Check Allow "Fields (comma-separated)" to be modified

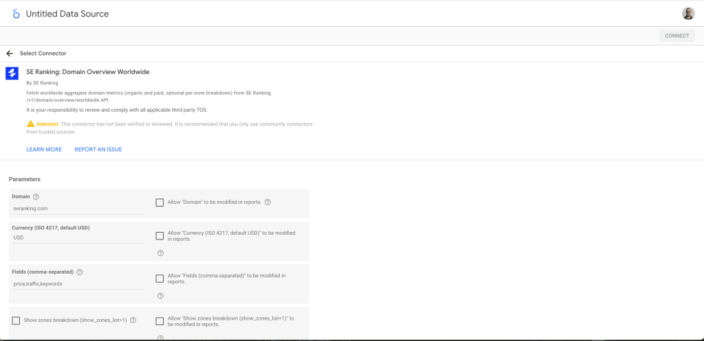(159, 279)
